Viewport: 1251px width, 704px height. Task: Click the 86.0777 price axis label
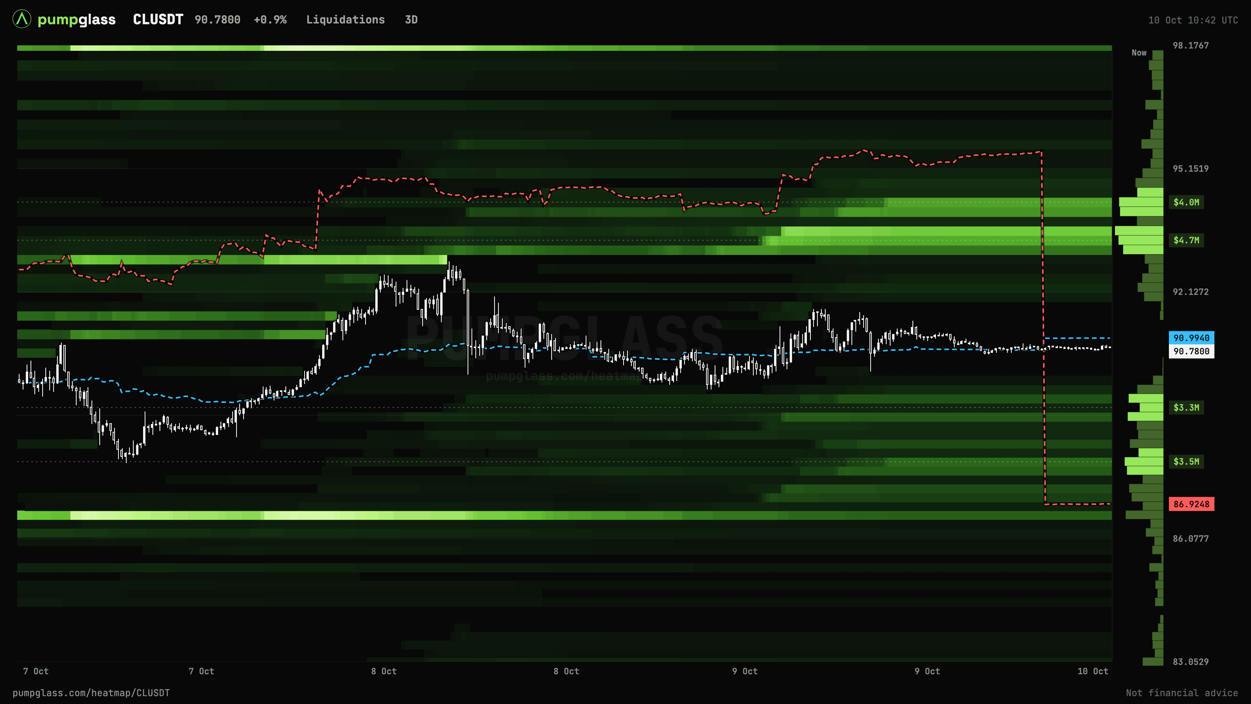point(1190,538)
